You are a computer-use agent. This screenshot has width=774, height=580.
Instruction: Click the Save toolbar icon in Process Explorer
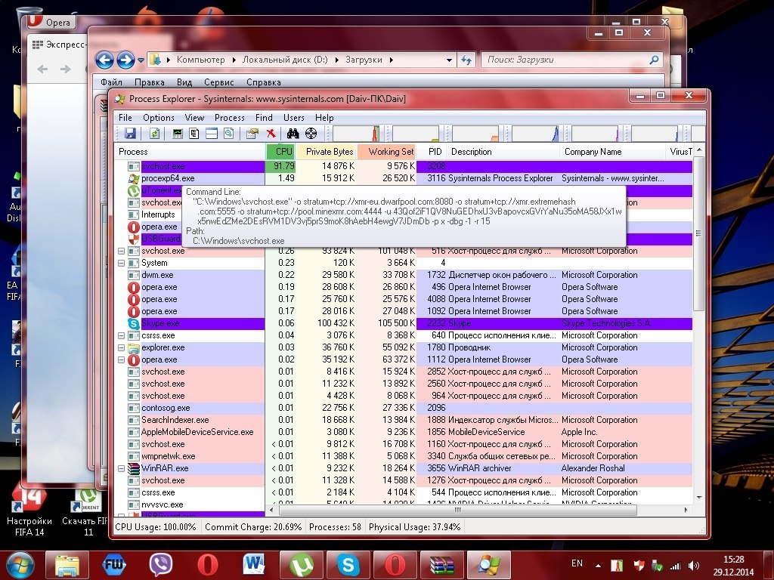(130, 133)
